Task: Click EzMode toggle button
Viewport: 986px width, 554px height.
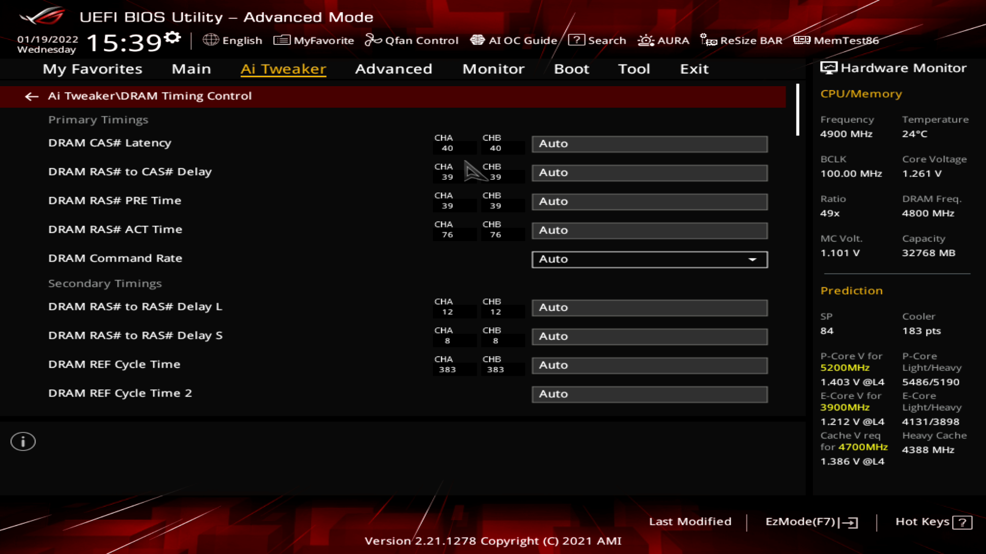Action: (810, 521)
